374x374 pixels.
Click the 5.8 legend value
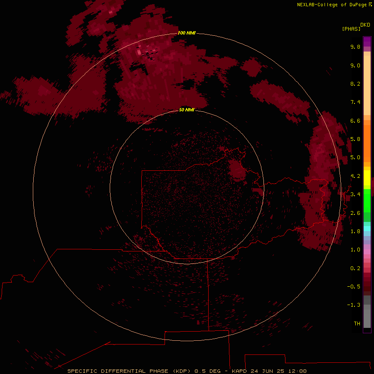pos(355,139)
